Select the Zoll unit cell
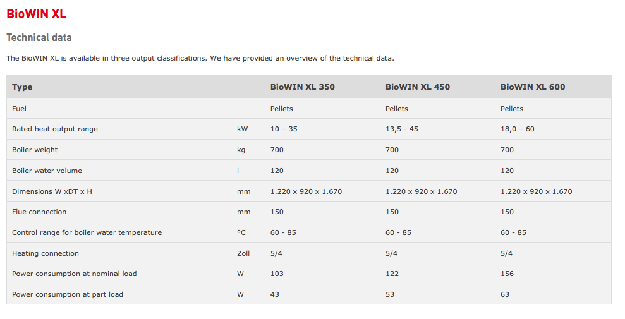625x319 pixels. point(243,253)
